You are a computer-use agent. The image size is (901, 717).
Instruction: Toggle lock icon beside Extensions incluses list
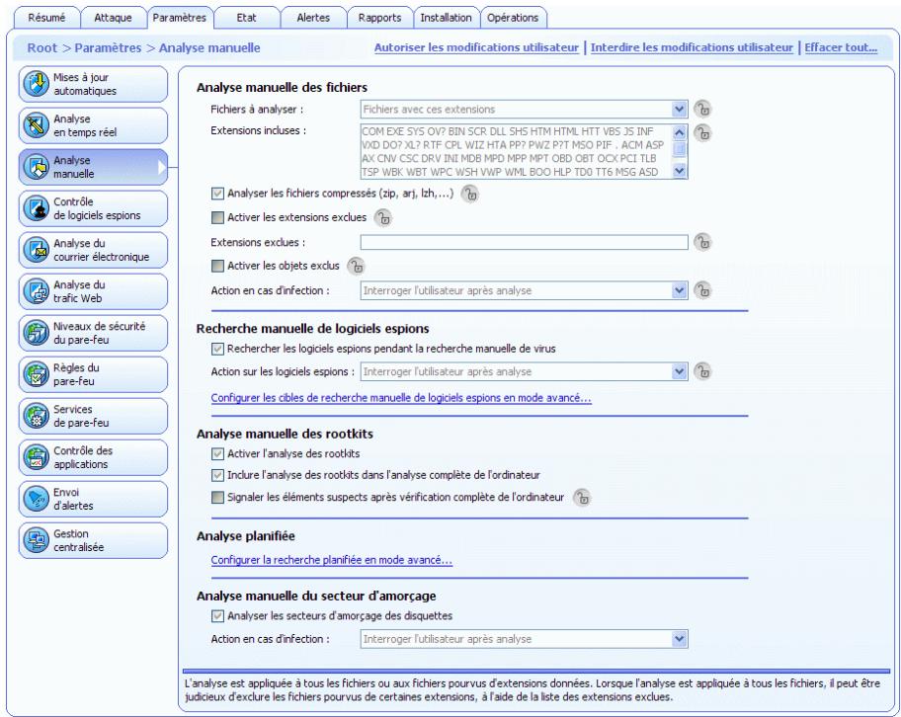pos(702,132)
